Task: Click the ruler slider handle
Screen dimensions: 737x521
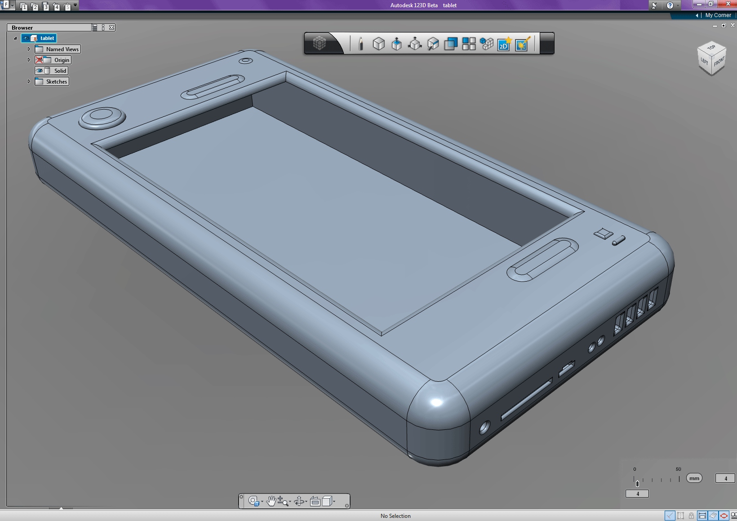Action: point(637,483)
